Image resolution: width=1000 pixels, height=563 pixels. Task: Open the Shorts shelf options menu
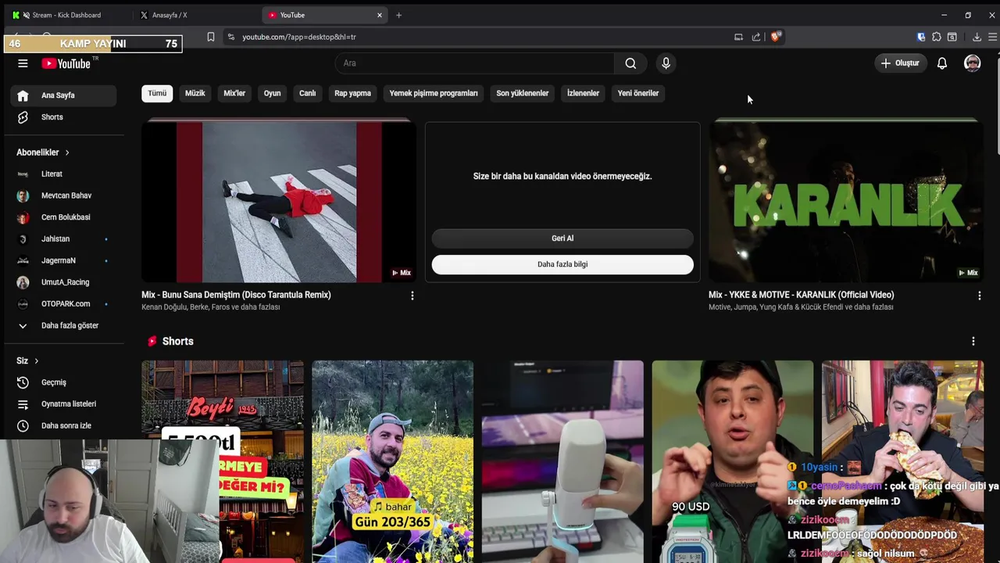(973, 341)
